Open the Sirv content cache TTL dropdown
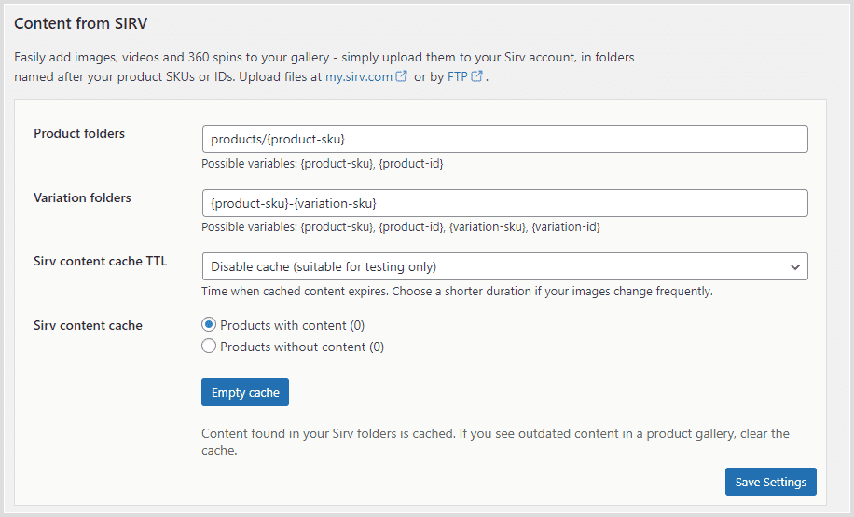 (505, 266)
